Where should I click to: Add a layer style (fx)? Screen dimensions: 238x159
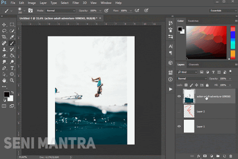click(x=199, y=156)
